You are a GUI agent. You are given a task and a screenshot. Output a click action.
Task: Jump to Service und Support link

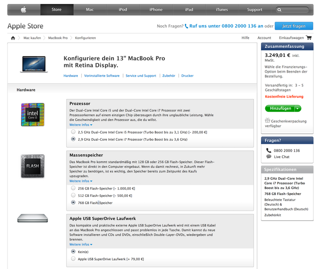[141, 76]
